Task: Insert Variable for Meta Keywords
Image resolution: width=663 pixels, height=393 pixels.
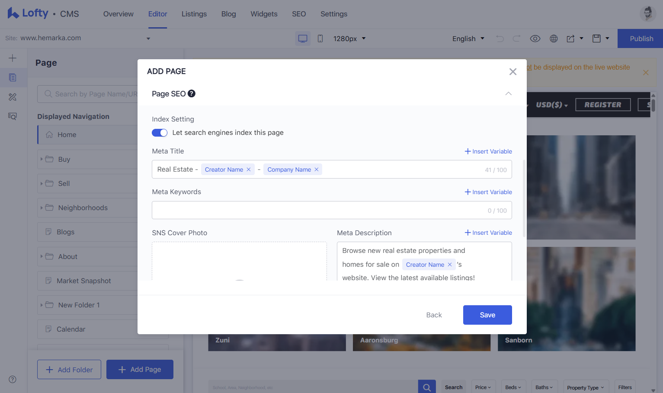Action: click(x=488, y=192)
